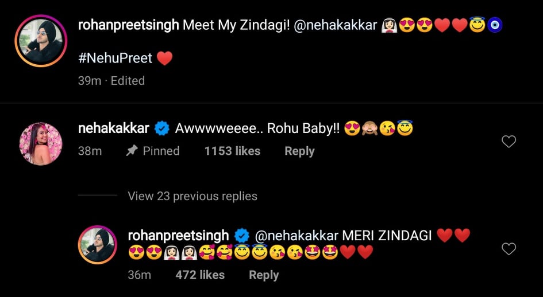Reply to rohanpreetsingh's MERI ZINDAGI comment
Screen dimensions: 543x297
click(264, 275)
